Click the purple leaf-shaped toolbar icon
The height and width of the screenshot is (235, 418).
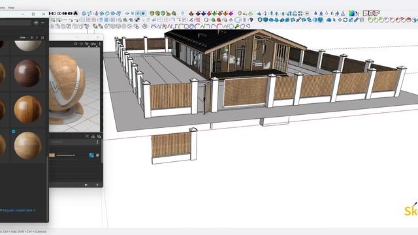pos(231,13)
